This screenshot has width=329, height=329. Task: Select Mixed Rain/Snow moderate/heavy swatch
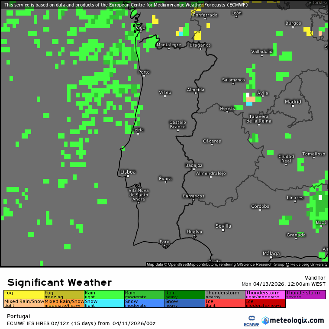point(64,303)
